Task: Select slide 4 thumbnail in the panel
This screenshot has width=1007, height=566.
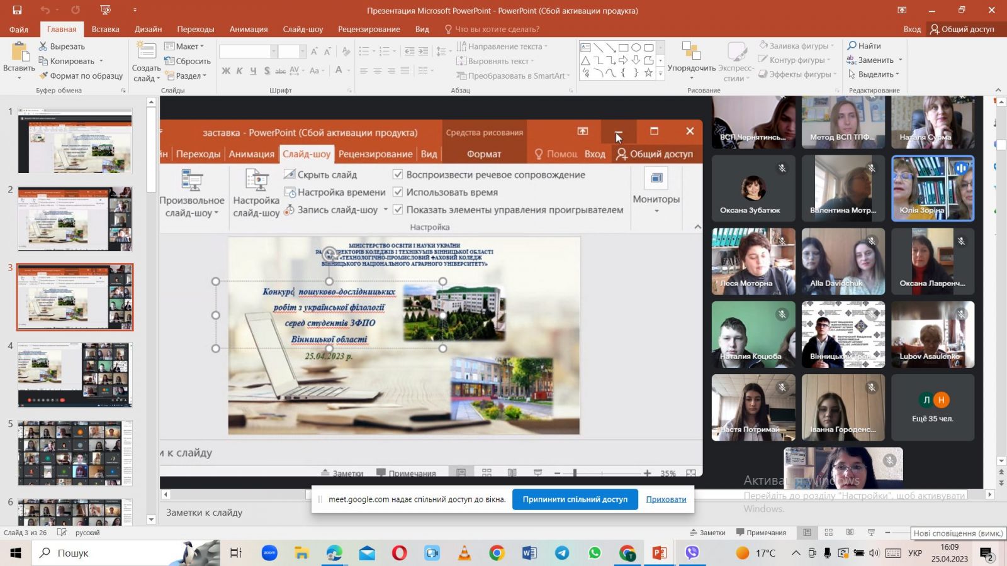Action: 75,375
